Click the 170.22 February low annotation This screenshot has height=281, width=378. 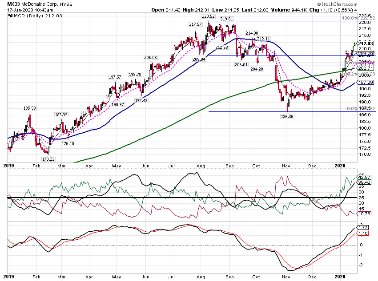(48, 159)
